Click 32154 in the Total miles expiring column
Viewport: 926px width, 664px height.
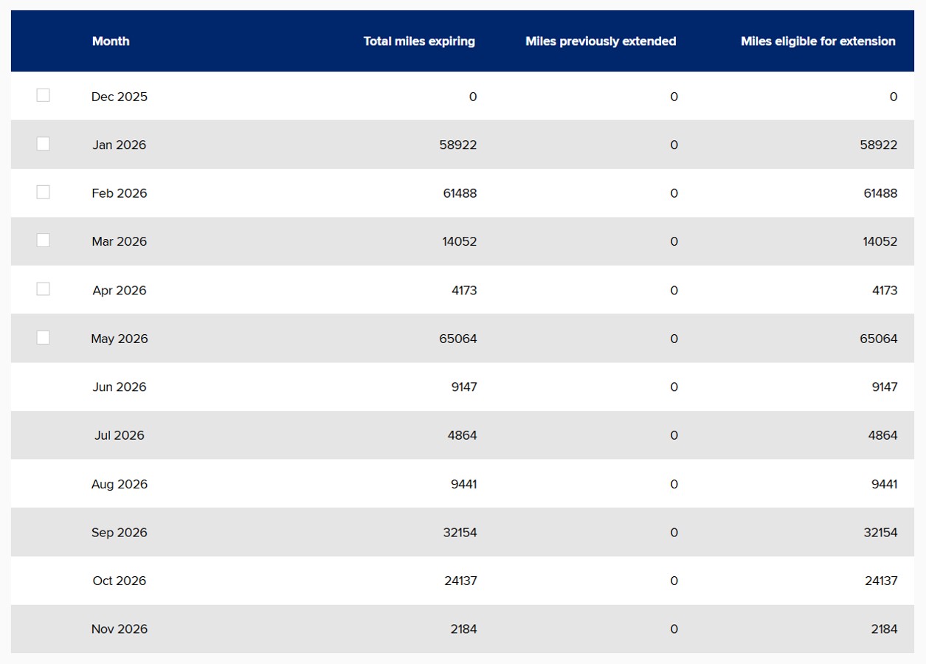tap(458, 533)
